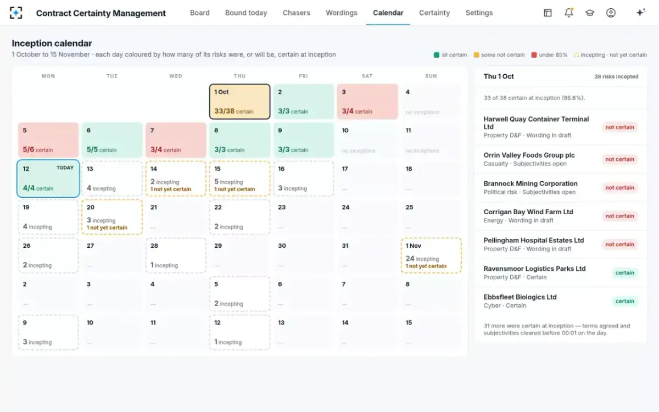Open Orrin Valley Foods Group plc risk
Screen dimensions: 659x412
[561, 159]
